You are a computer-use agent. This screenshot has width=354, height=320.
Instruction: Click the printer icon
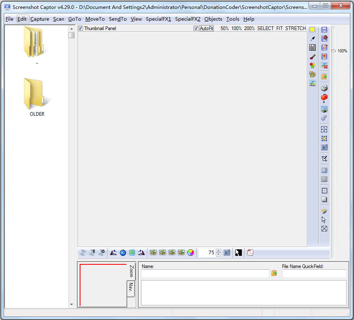click(x=324, y=88)
